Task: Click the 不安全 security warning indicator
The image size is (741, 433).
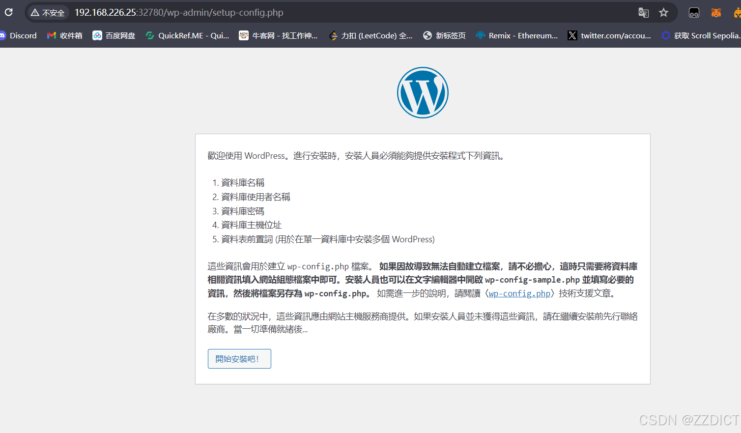Action: click(x=48, y=13)
